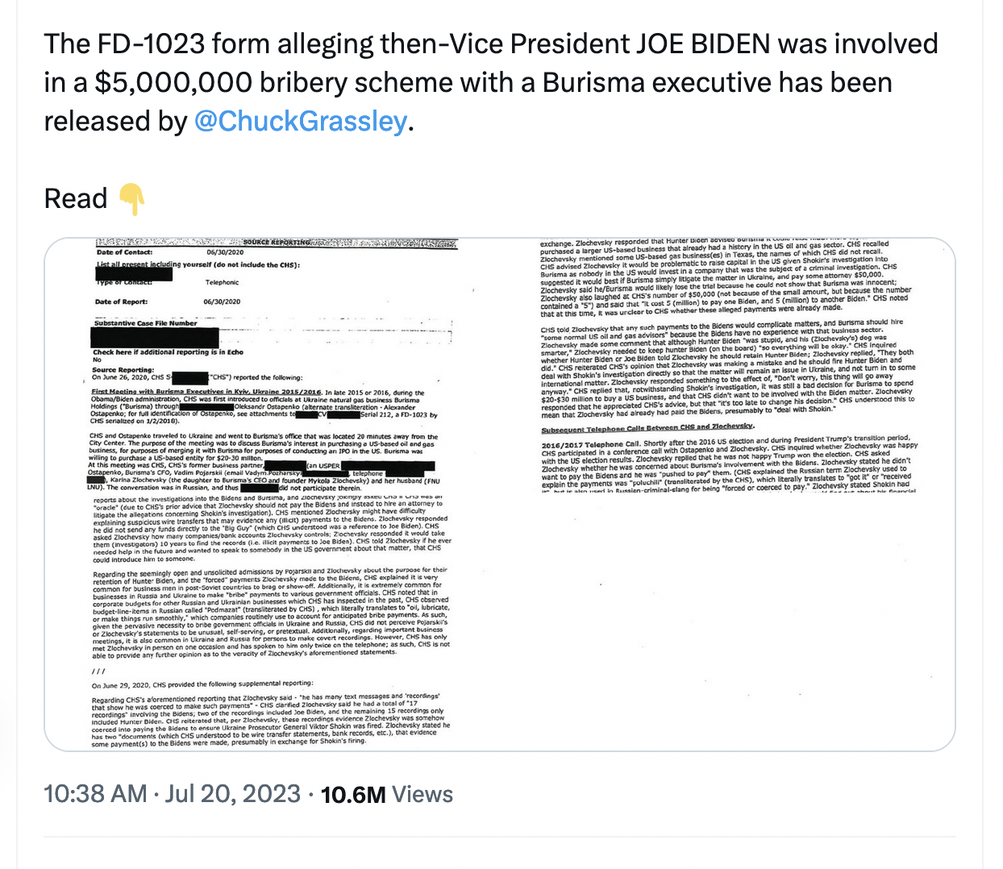The image size is (1003, 869).
Task: Open the left FD-1023 document image
Action: pyautogui.click(x=272, y=493)
